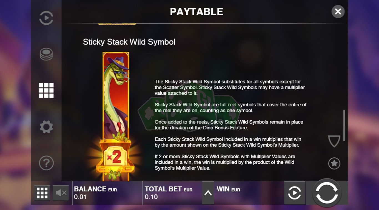
Task: Open coin bet settings in sidebar
Action: pos(46,54)
